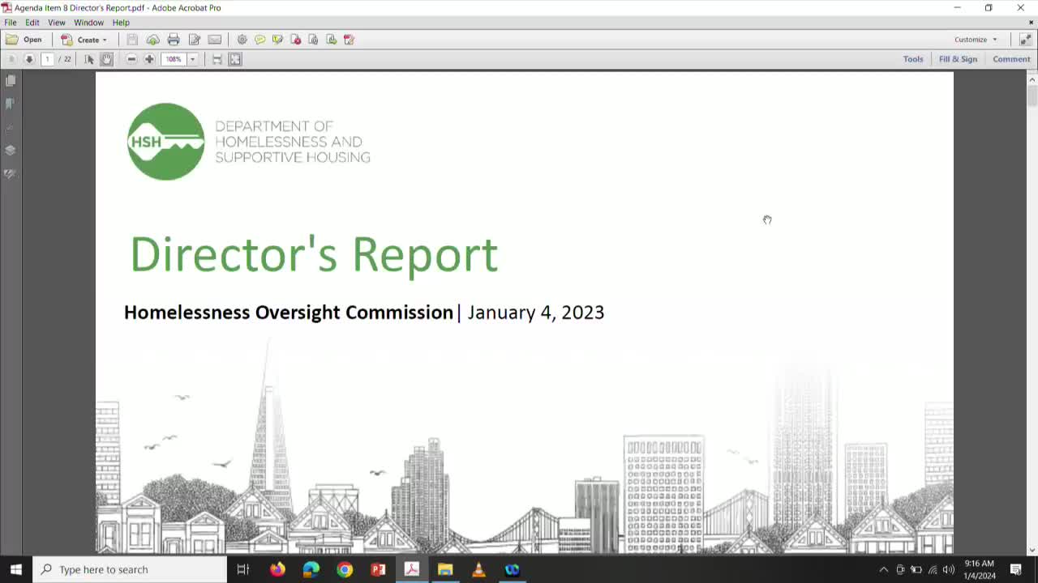Screen dimensions: 1038x583
Task: Expand the zoom percentage dropdown
Action: pyautogui.click(x=192, y=59)
